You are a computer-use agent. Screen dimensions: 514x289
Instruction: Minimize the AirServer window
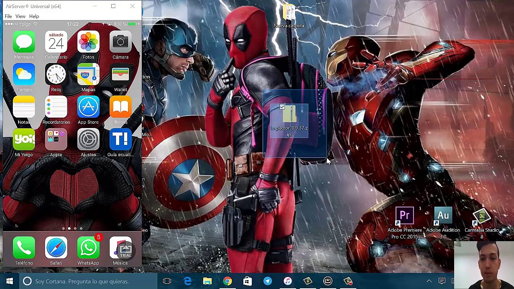pyautogui.click(x=95, y=6)
